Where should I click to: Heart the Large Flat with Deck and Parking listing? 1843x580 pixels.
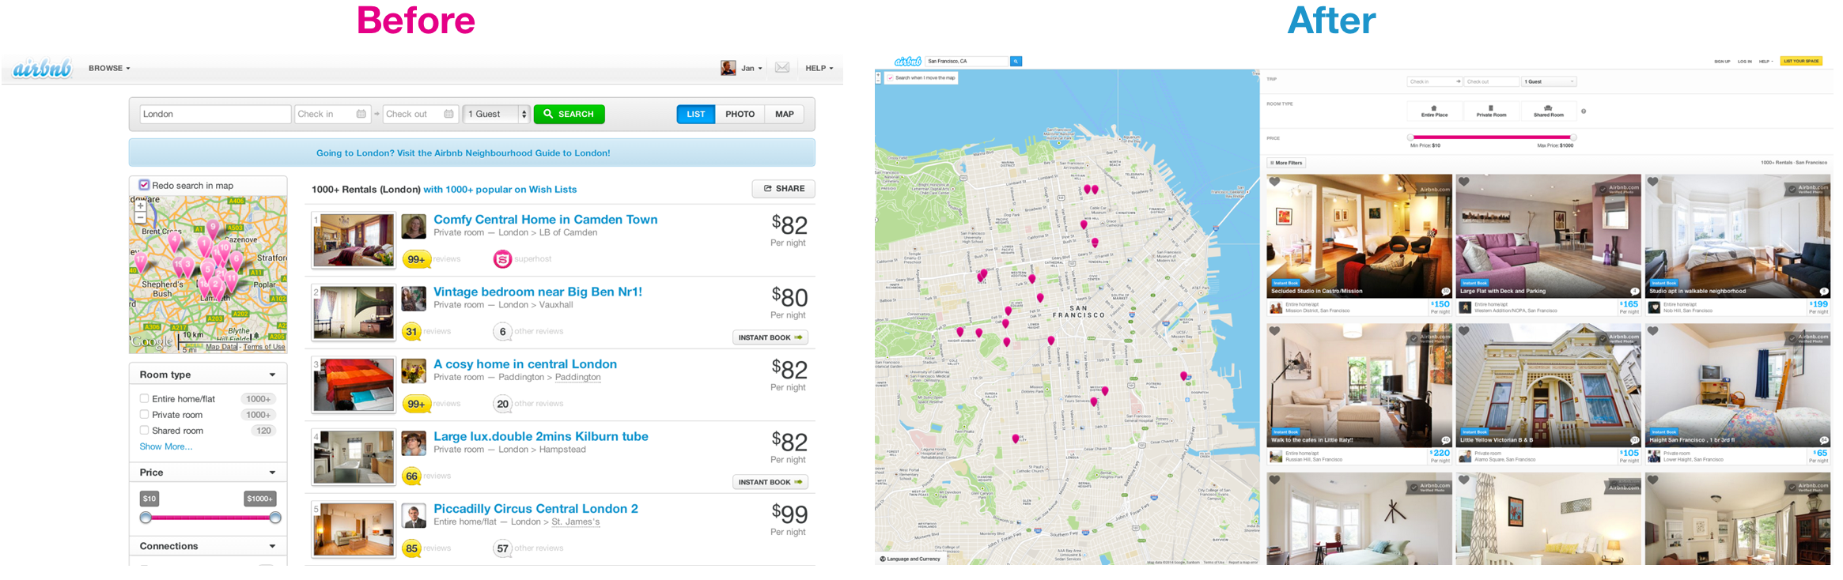1464,182
